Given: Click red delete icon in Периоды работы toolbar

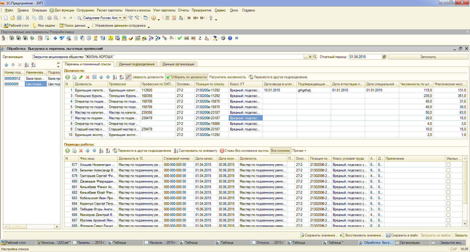Looking at the screenshot, I should click(x=81, y=151).
